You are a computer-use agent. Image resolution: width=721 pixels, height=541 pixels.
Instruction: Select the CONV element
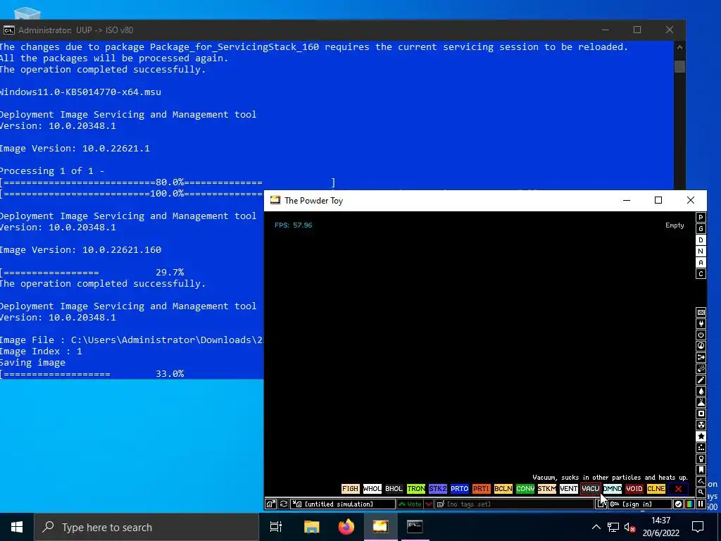(x=525, y=489)
